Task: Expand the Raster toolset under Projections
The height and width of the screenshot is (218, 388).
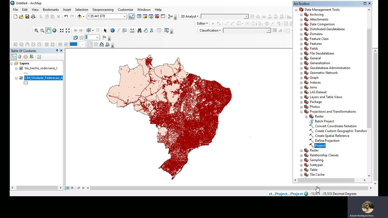Action: (x=306, y=117)
